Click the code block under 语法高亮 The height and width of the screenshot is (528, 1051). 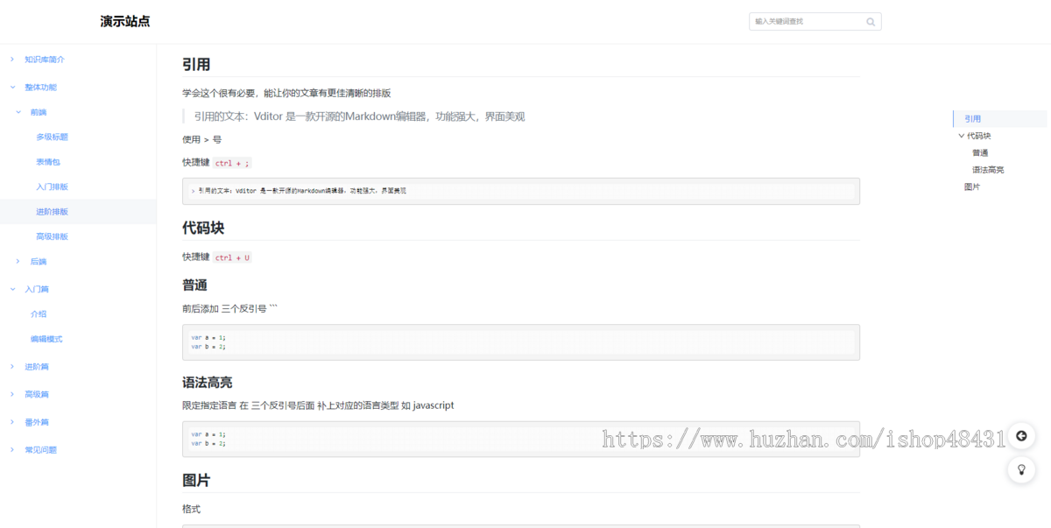pyautogui.click(x=521, y=439)
